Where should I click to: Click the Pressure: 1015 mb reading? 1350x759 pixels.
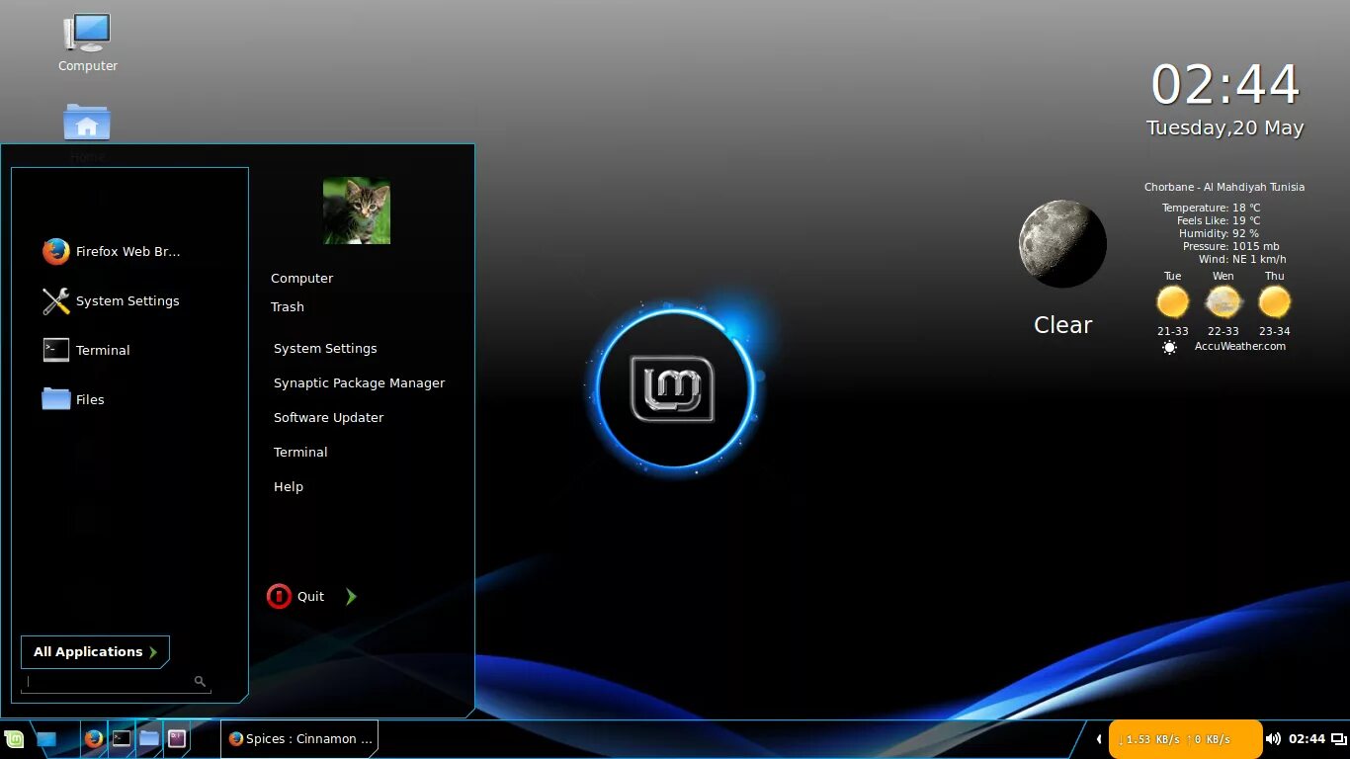point(1230,246)
